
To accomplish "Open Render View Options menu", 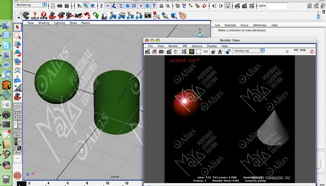I will (197, 46).
